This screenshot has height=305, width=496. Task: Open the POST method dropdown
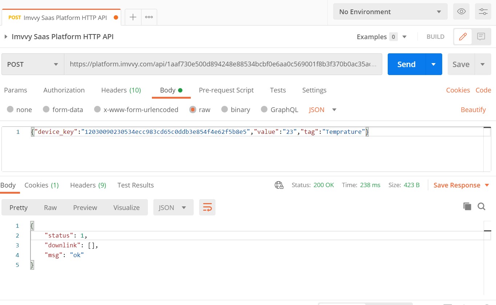pyautogui.click(x=33, y=64)
